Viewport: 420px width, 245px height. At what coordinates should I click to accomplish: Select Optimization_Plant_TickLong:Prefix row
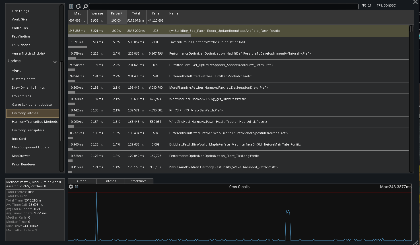(238, 156)
